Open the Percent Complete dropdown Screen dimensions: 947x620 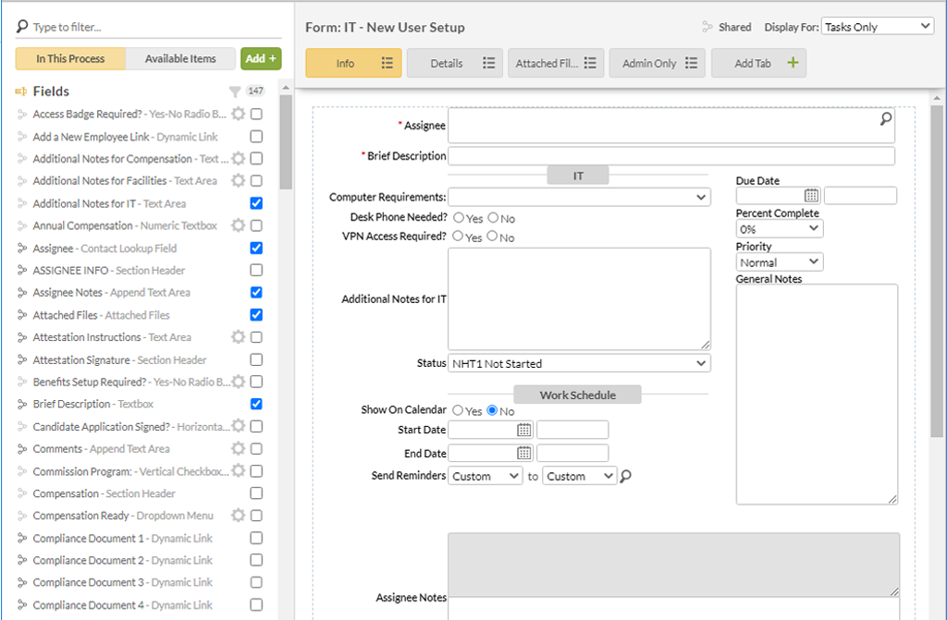click(x=779, y=229)
